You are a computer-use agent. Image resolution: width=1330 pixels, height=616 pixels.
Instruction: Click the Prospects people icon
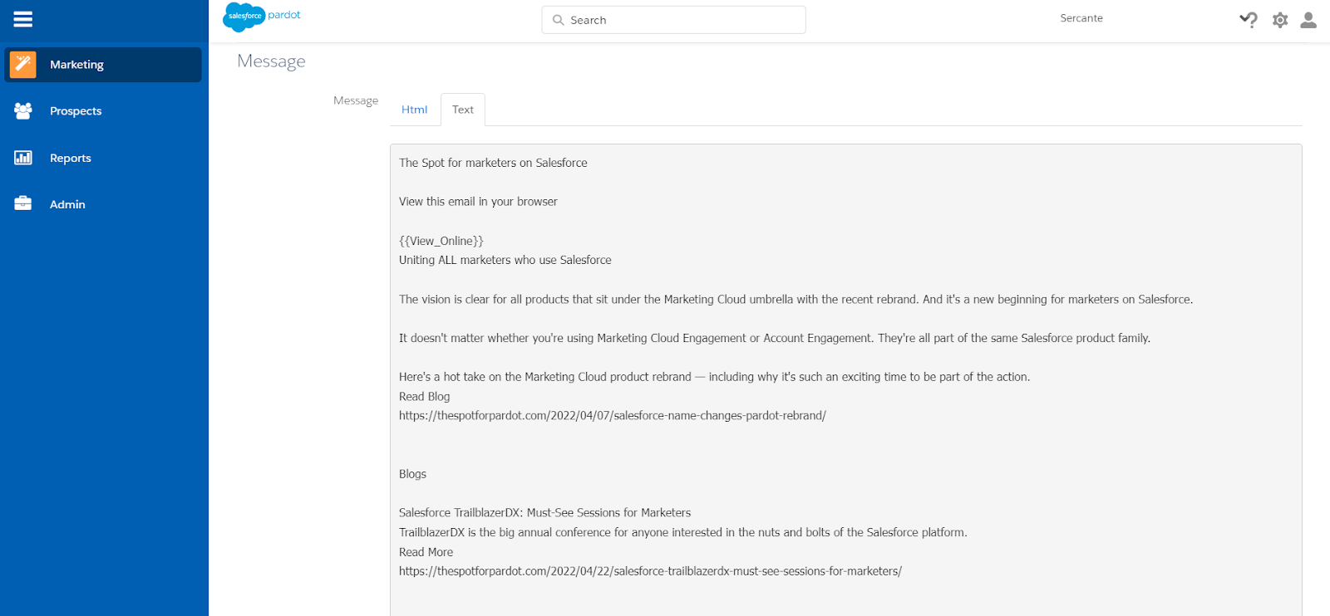click(23, 110)
